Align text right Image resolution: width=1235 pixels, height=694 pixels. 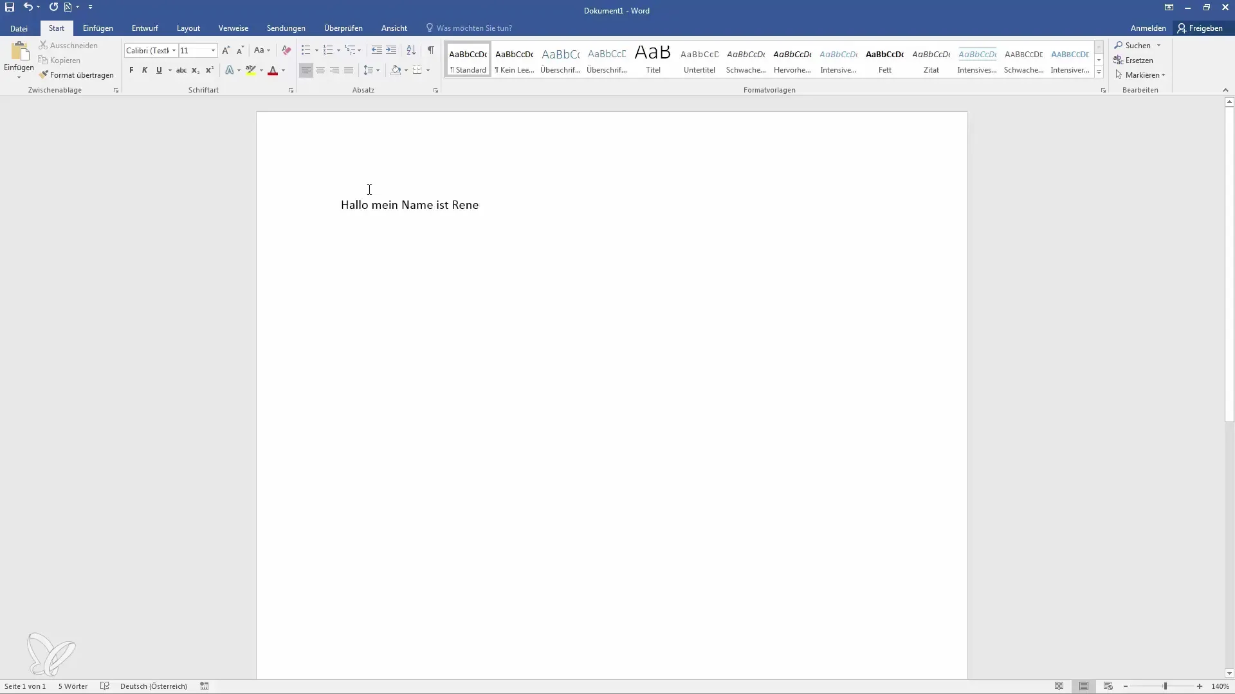[x=334, y=70]
